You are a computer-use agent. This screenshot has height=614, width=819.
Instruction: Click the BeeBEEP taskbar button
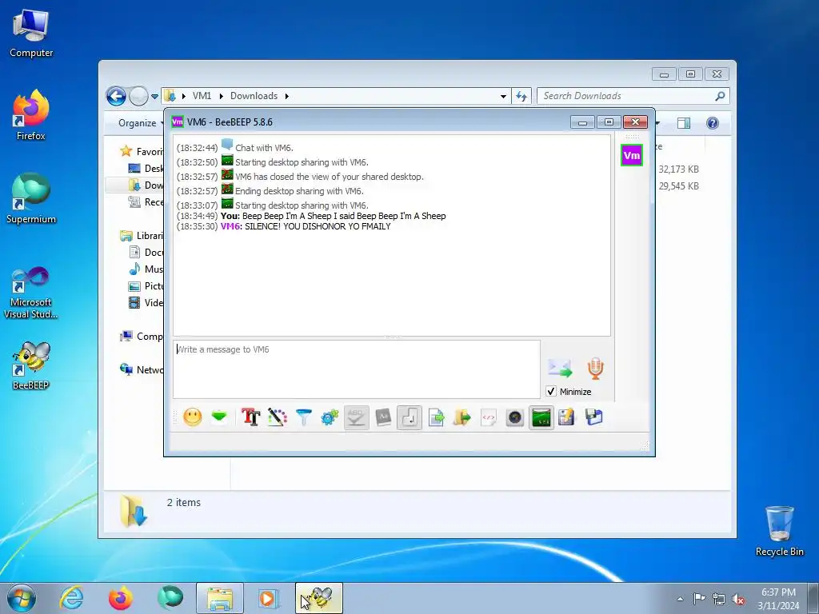click(319, 598)
